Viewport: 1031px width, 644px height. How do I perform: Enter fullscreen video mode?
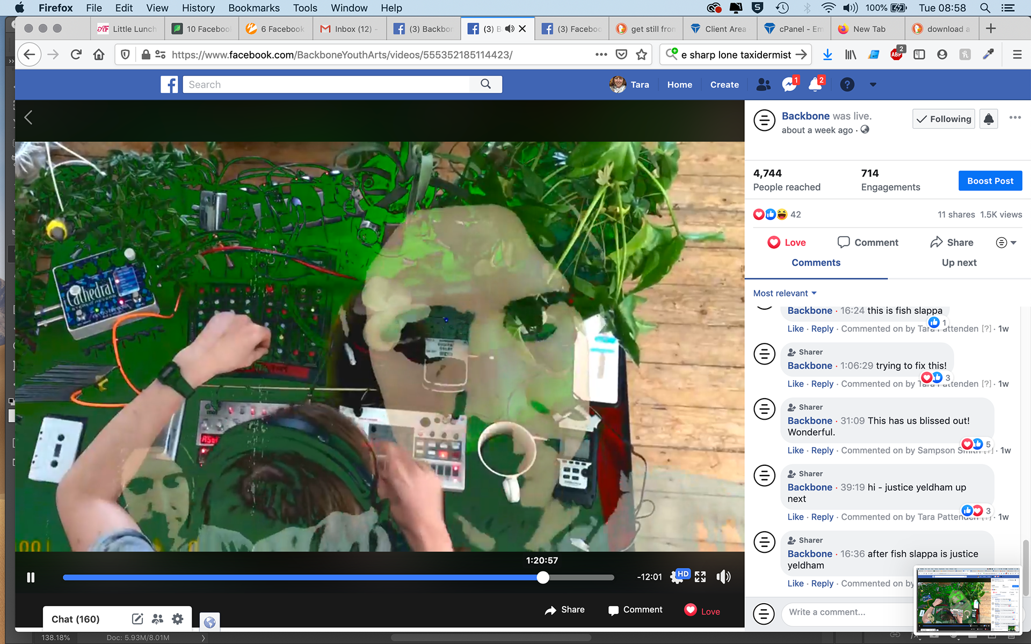point(700,577)
